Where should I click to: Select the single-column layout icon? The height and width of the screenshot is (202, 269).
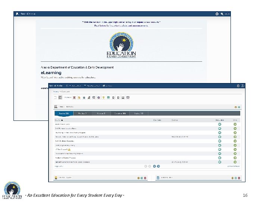click(x=55, y=97)
